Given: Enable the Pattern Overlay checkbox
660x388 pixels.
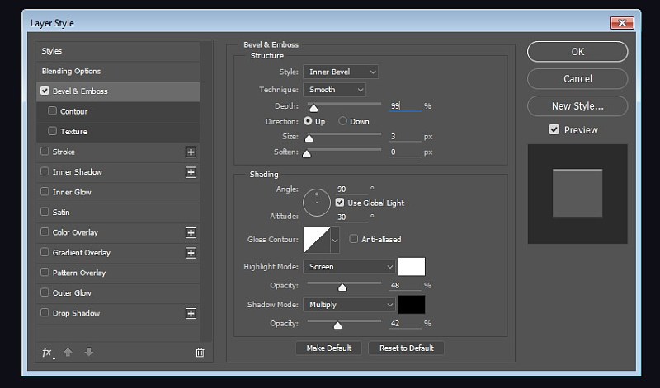Looking at the screenshot, I should pyautogui.click(x=45, y=272).
